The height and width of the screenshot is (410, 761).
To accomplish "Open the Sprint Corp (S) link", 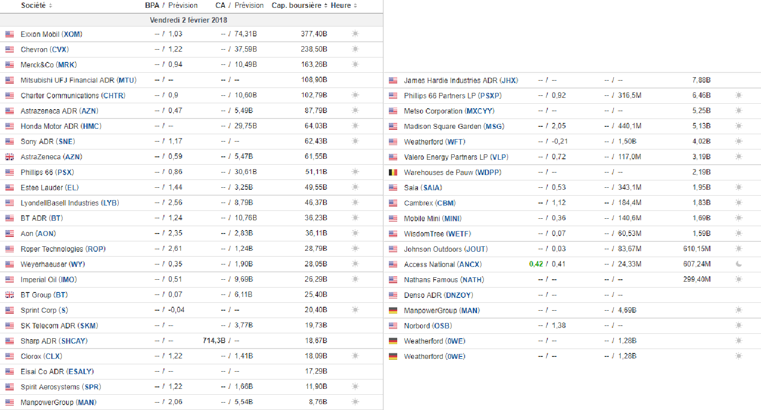I will (44, 310).
